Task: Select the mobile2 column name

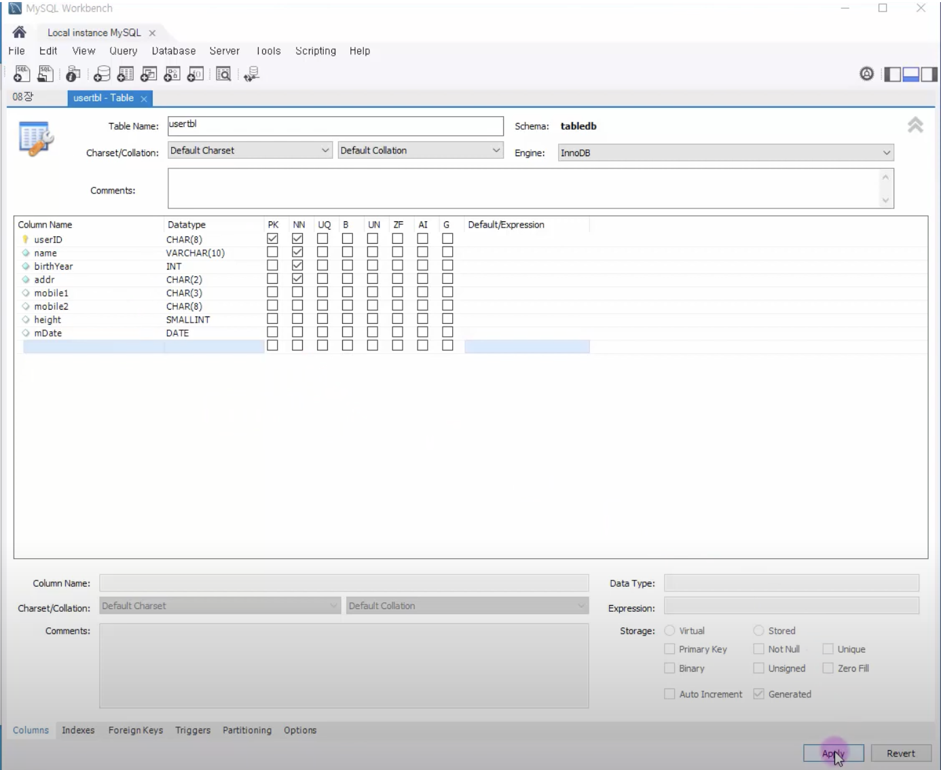Action: tap(51, 306)
